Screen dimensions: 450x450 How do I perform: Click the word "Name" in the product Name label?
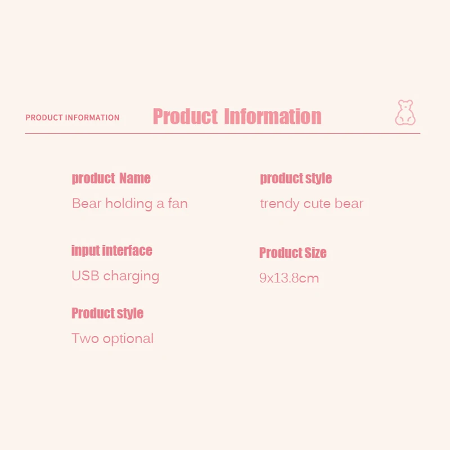pyautogui.click(x=135, y=178)
